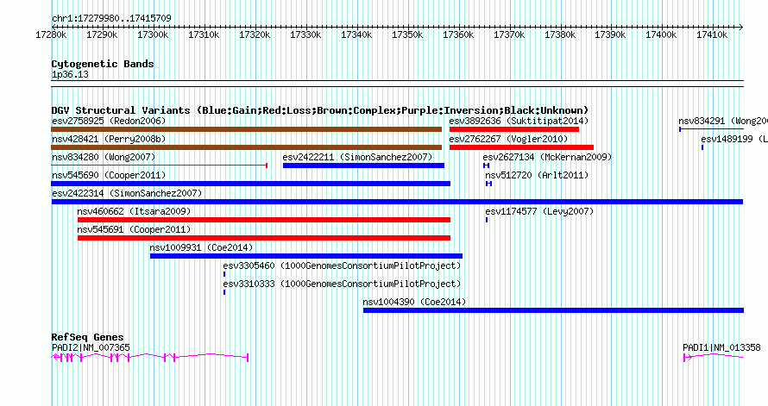The image size is (768, 406).
Task: Click the small blue esv3305460 marker
Action: 224,274
